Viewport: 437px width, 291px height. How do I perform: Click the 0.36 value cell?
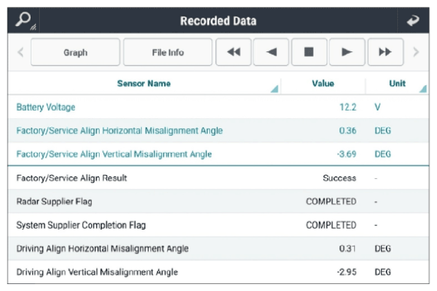(x=347, y=131)
